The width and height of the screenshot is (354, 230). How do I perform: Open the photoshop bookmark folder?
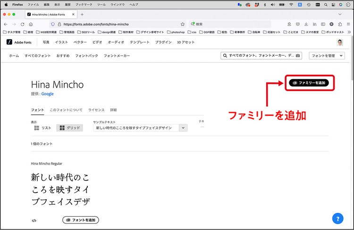point(176,32)
